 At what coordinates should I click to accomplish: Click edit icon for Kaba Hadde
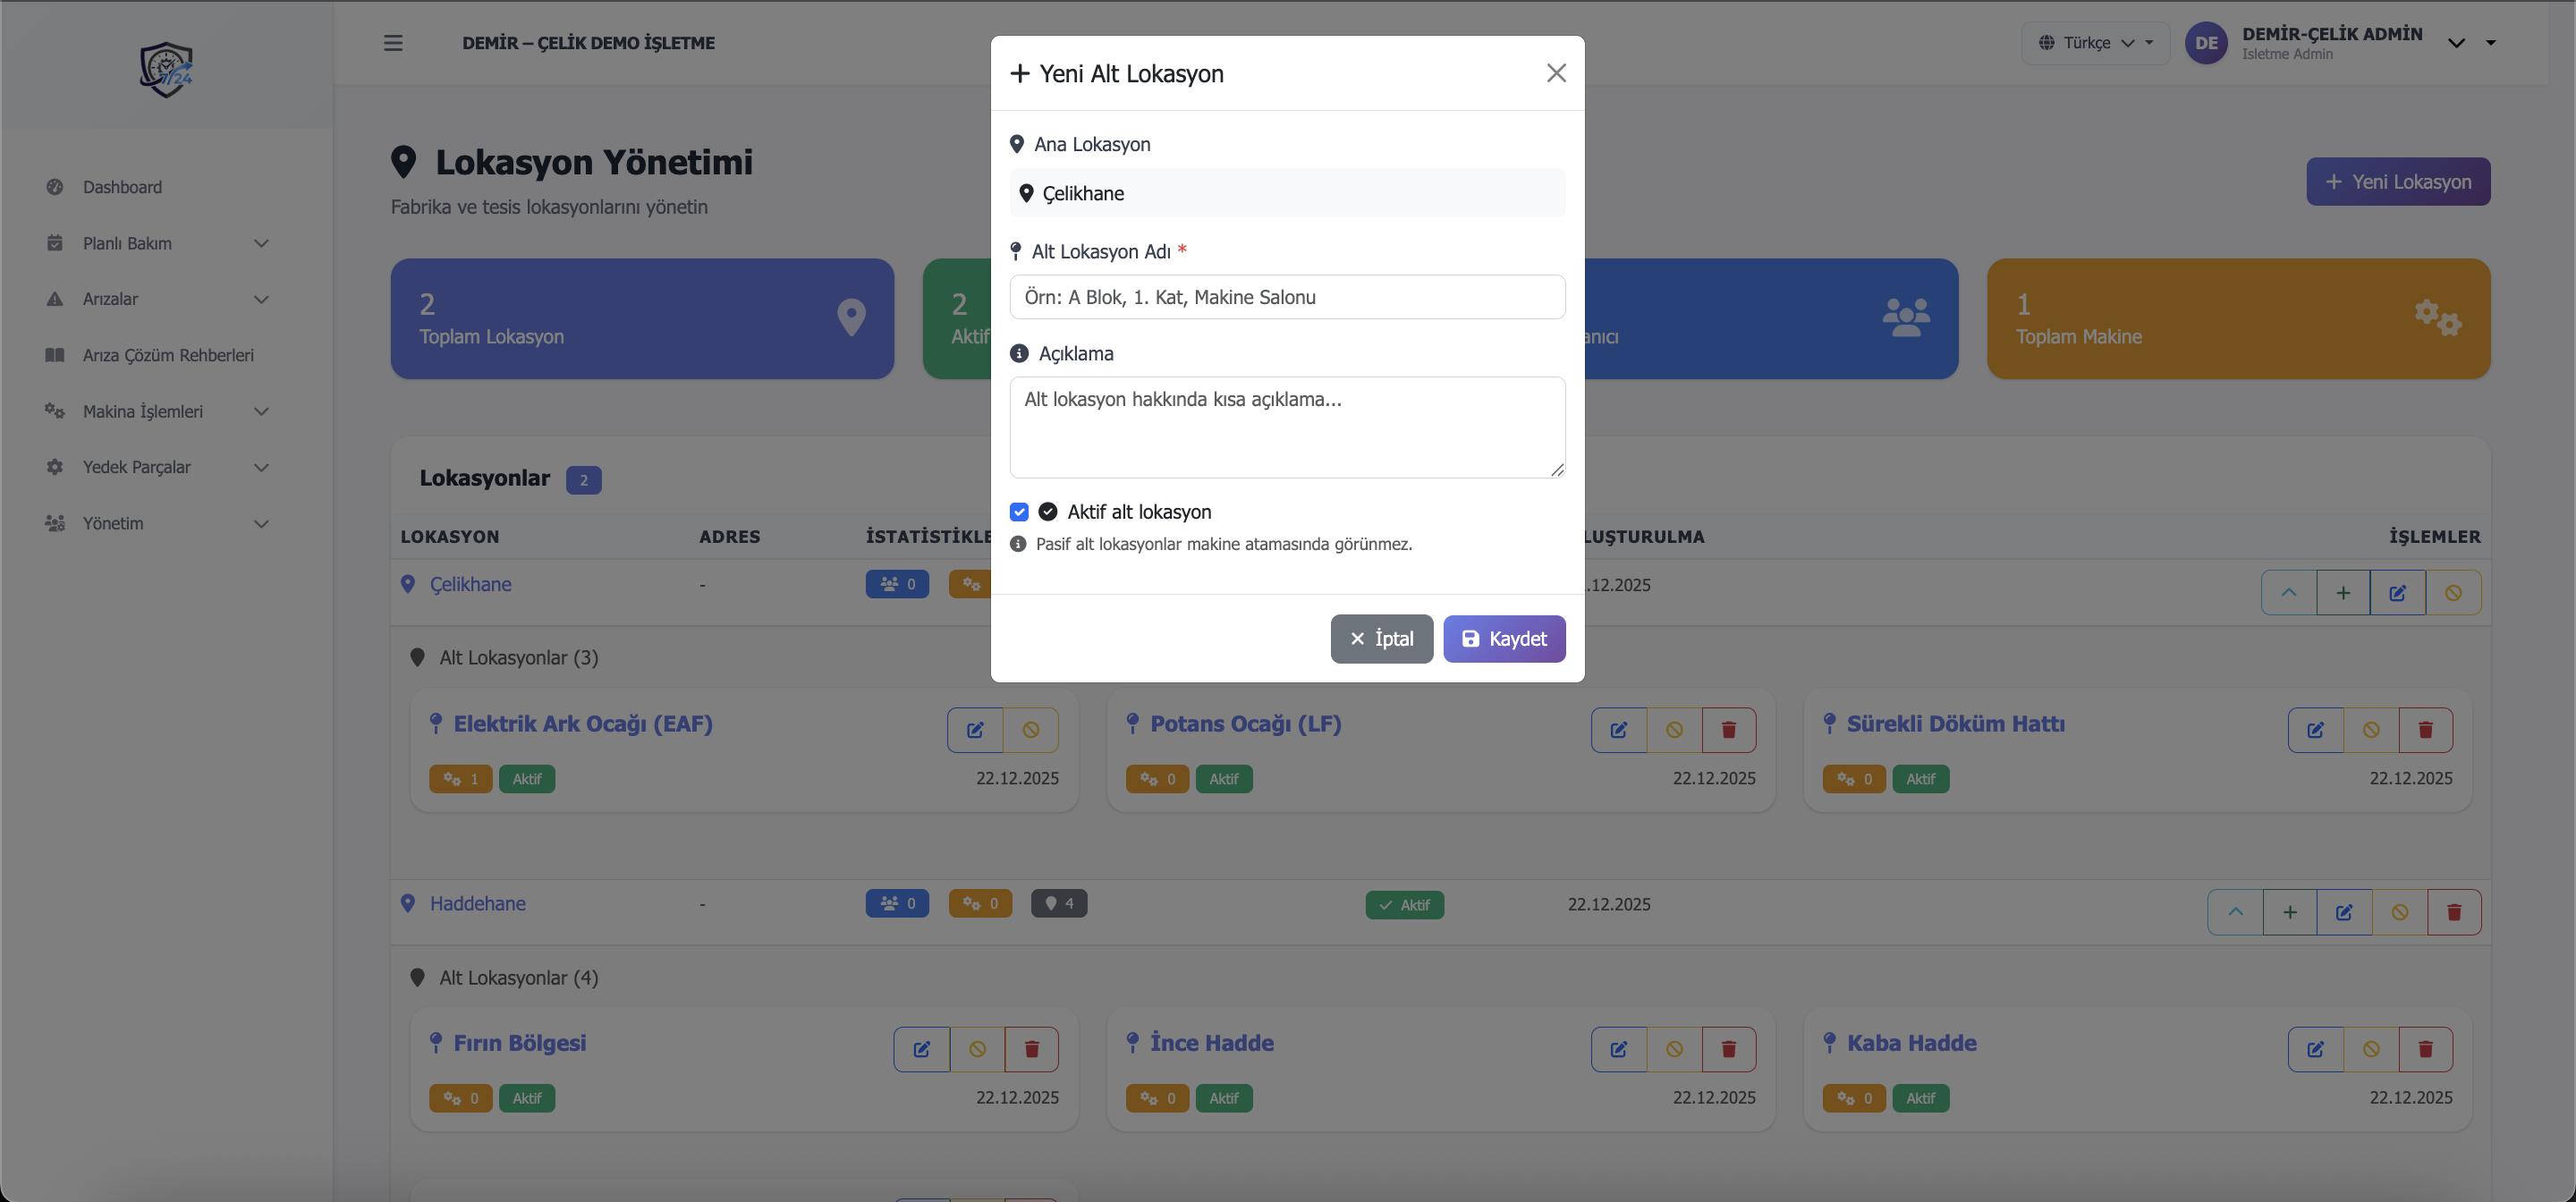coord(2315,1049)
